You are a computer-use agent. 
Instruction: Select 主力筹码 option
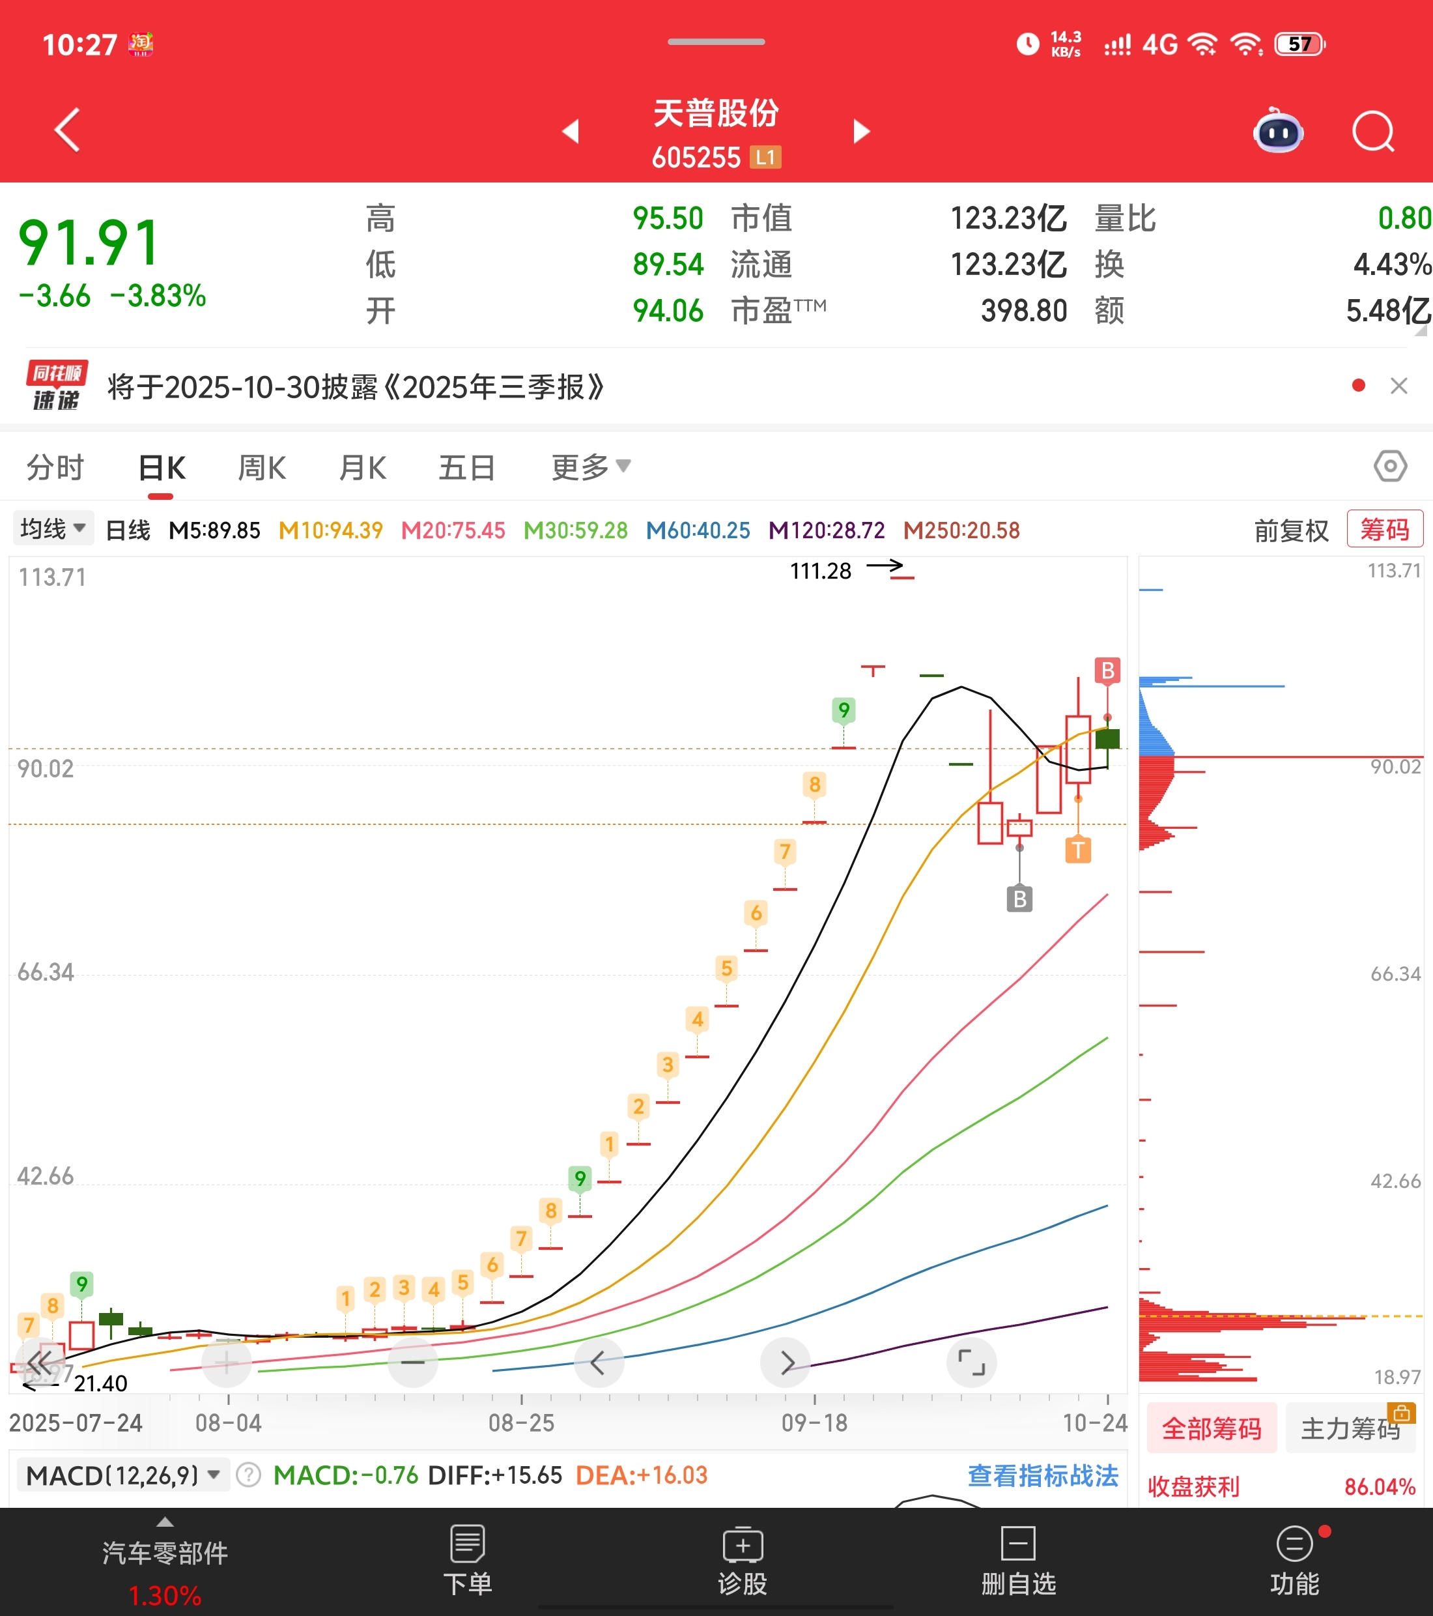[1352, 1428]
